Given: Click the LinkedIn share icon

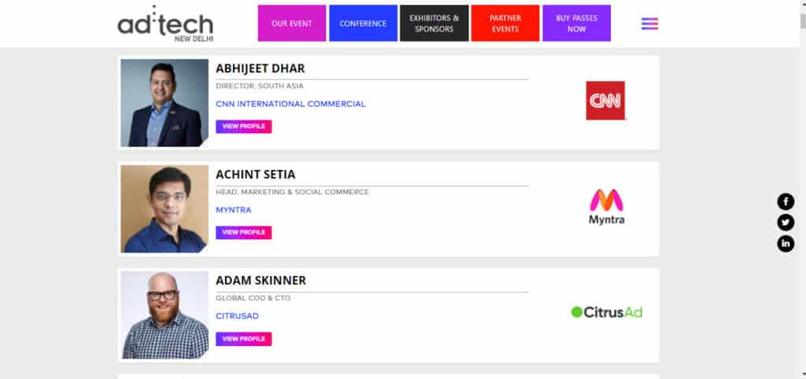Looking at the screenshot, I should [786, 244].
